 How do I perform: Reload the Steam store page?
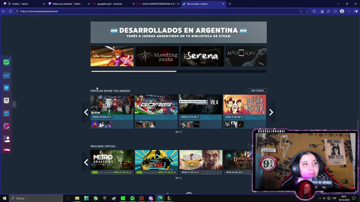pyautogui.click(x=10, y=11)
